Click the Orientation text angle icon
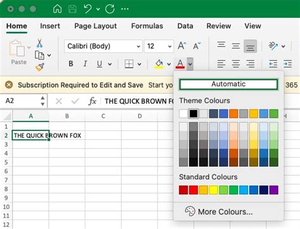This screenshot has height=229, width=300. [x=273, y=46]
